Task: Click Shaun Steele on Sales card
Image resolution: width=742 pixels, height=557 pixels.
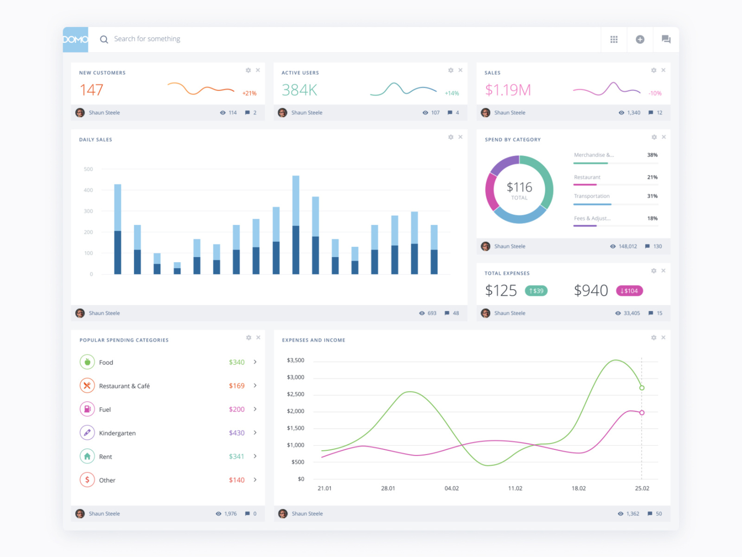Action: tap(510, 113)
